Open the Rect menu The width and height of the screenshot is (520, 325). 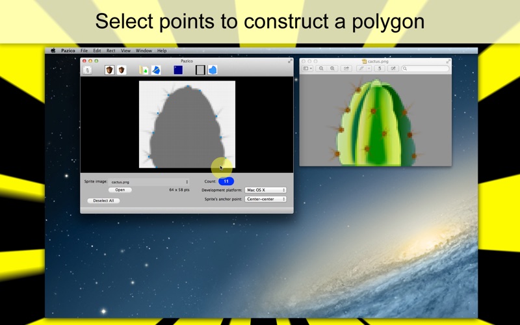tap(110, 51)
